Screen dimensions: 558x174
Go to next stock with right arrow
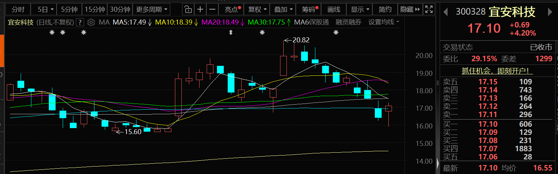tap(550, 12)
